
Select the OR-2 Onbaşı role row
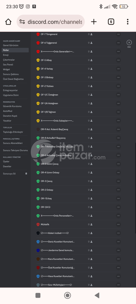79,190
